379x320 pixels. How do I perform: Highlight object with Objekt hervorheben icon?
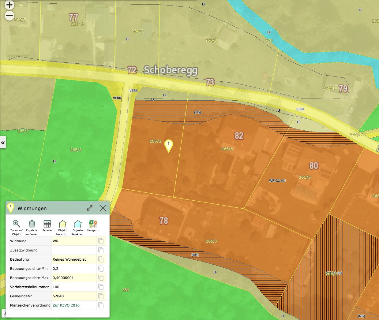click(62, 224)
